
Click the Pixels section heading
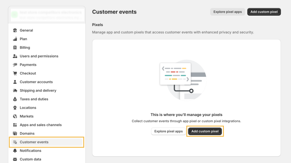click(x=97, y=25)
